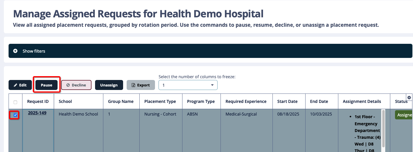Screen dimensions: 413x152
Task: Export the requests table
Action: point(141,85)
